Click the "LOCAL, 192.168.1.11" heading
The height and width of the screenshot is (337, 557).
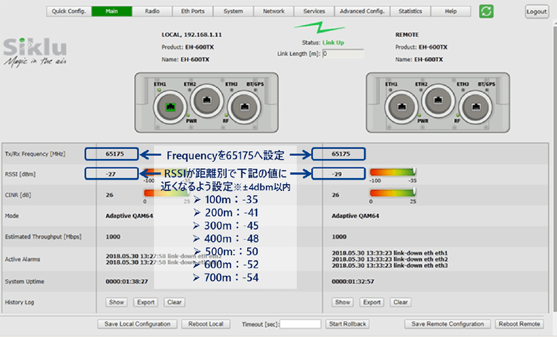point(192,35)
